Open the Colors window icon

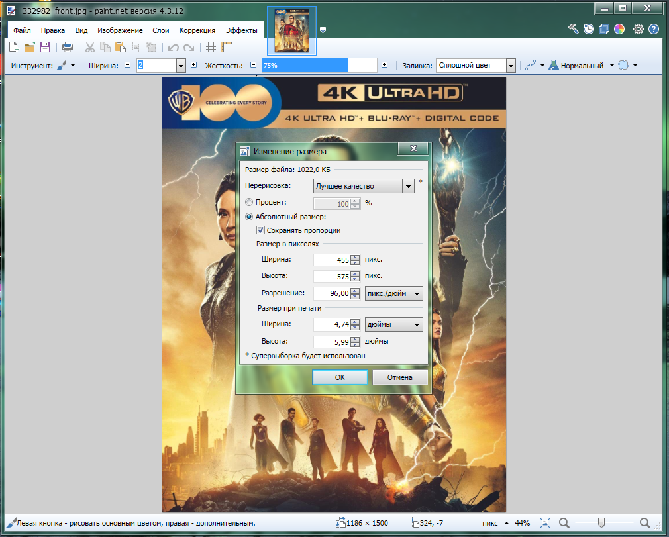pyautogui.click(x=619, y=29)
